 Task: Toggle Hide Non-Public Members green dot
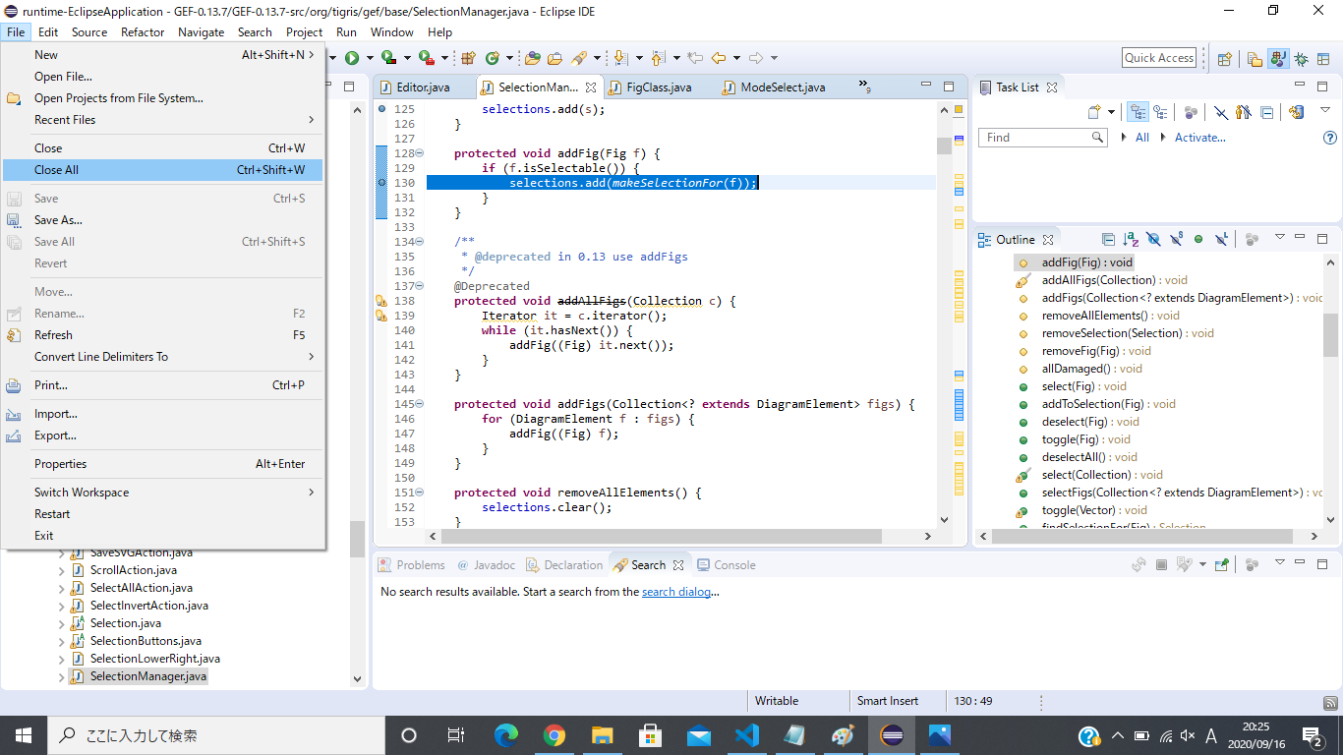[x=1198, y=239]
